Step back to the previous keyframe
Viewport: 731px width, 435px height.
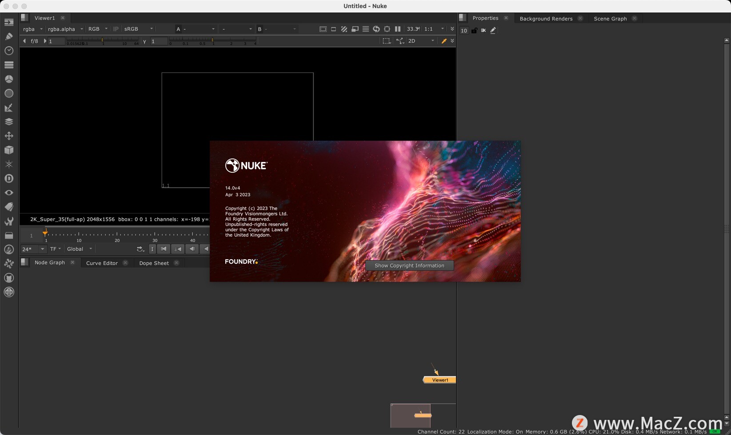[178, 249]
